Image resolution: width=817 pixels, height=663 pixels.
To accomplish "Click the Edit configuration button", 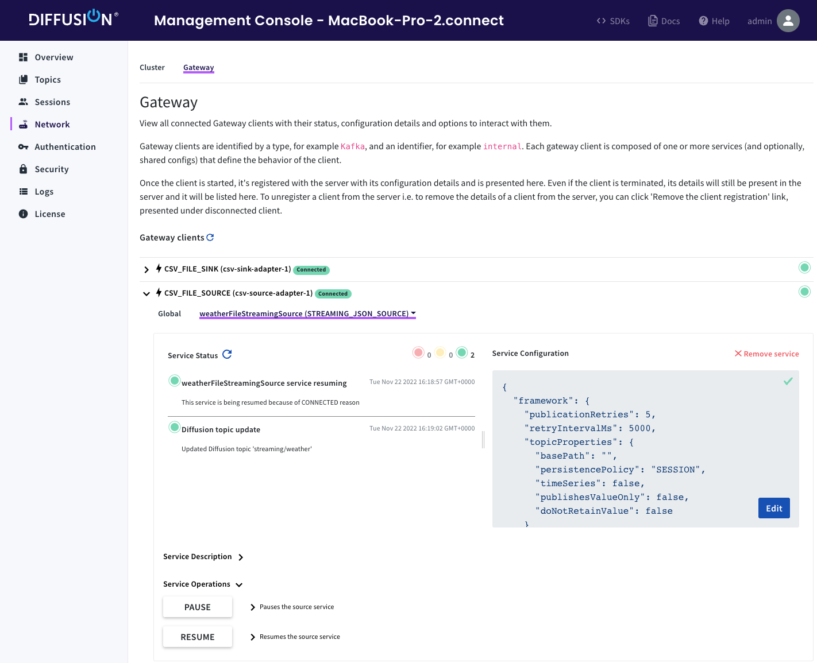I will pyautogui.click(x=773, y=508).
